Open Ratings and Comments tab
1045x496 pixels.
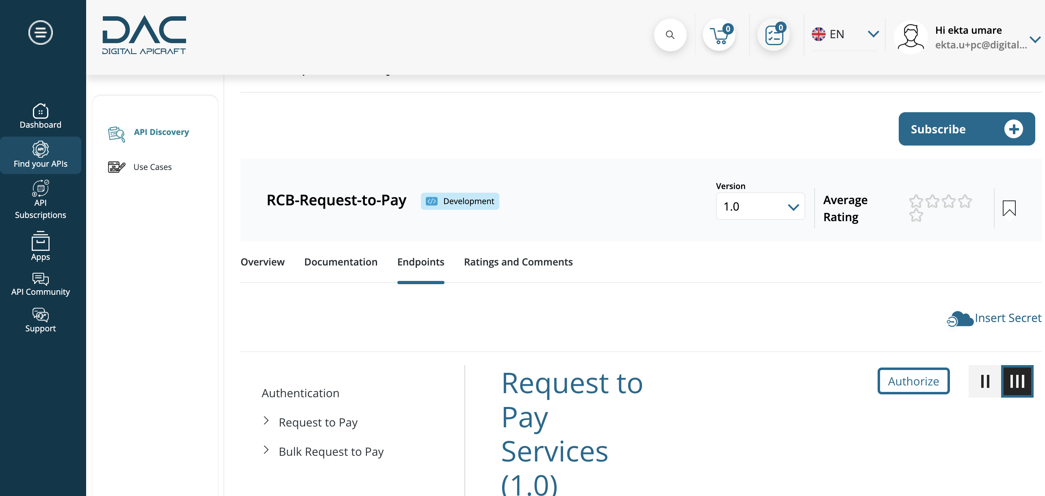pyautogui.click(x=518, y=262)
